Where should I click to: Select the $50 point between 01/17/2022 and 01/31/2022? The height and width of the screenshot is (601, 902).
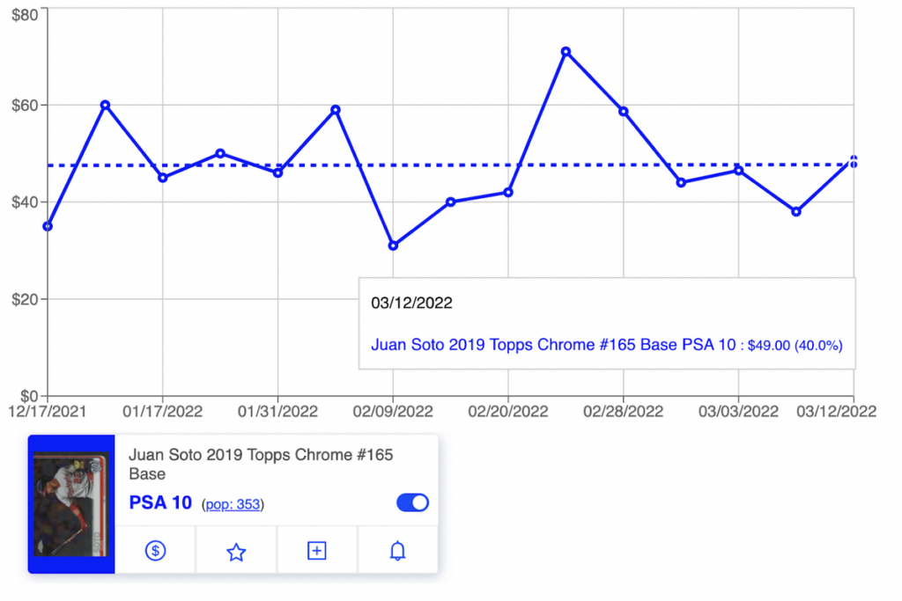coord(219,153)
